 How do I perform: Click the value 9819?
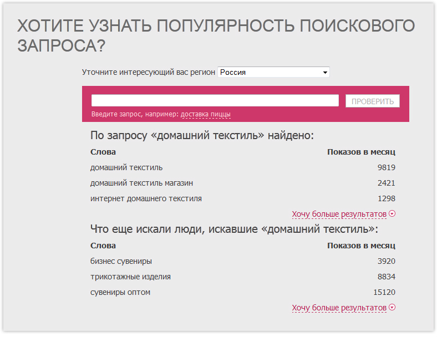pyautogui.click(x=387, y=167)
